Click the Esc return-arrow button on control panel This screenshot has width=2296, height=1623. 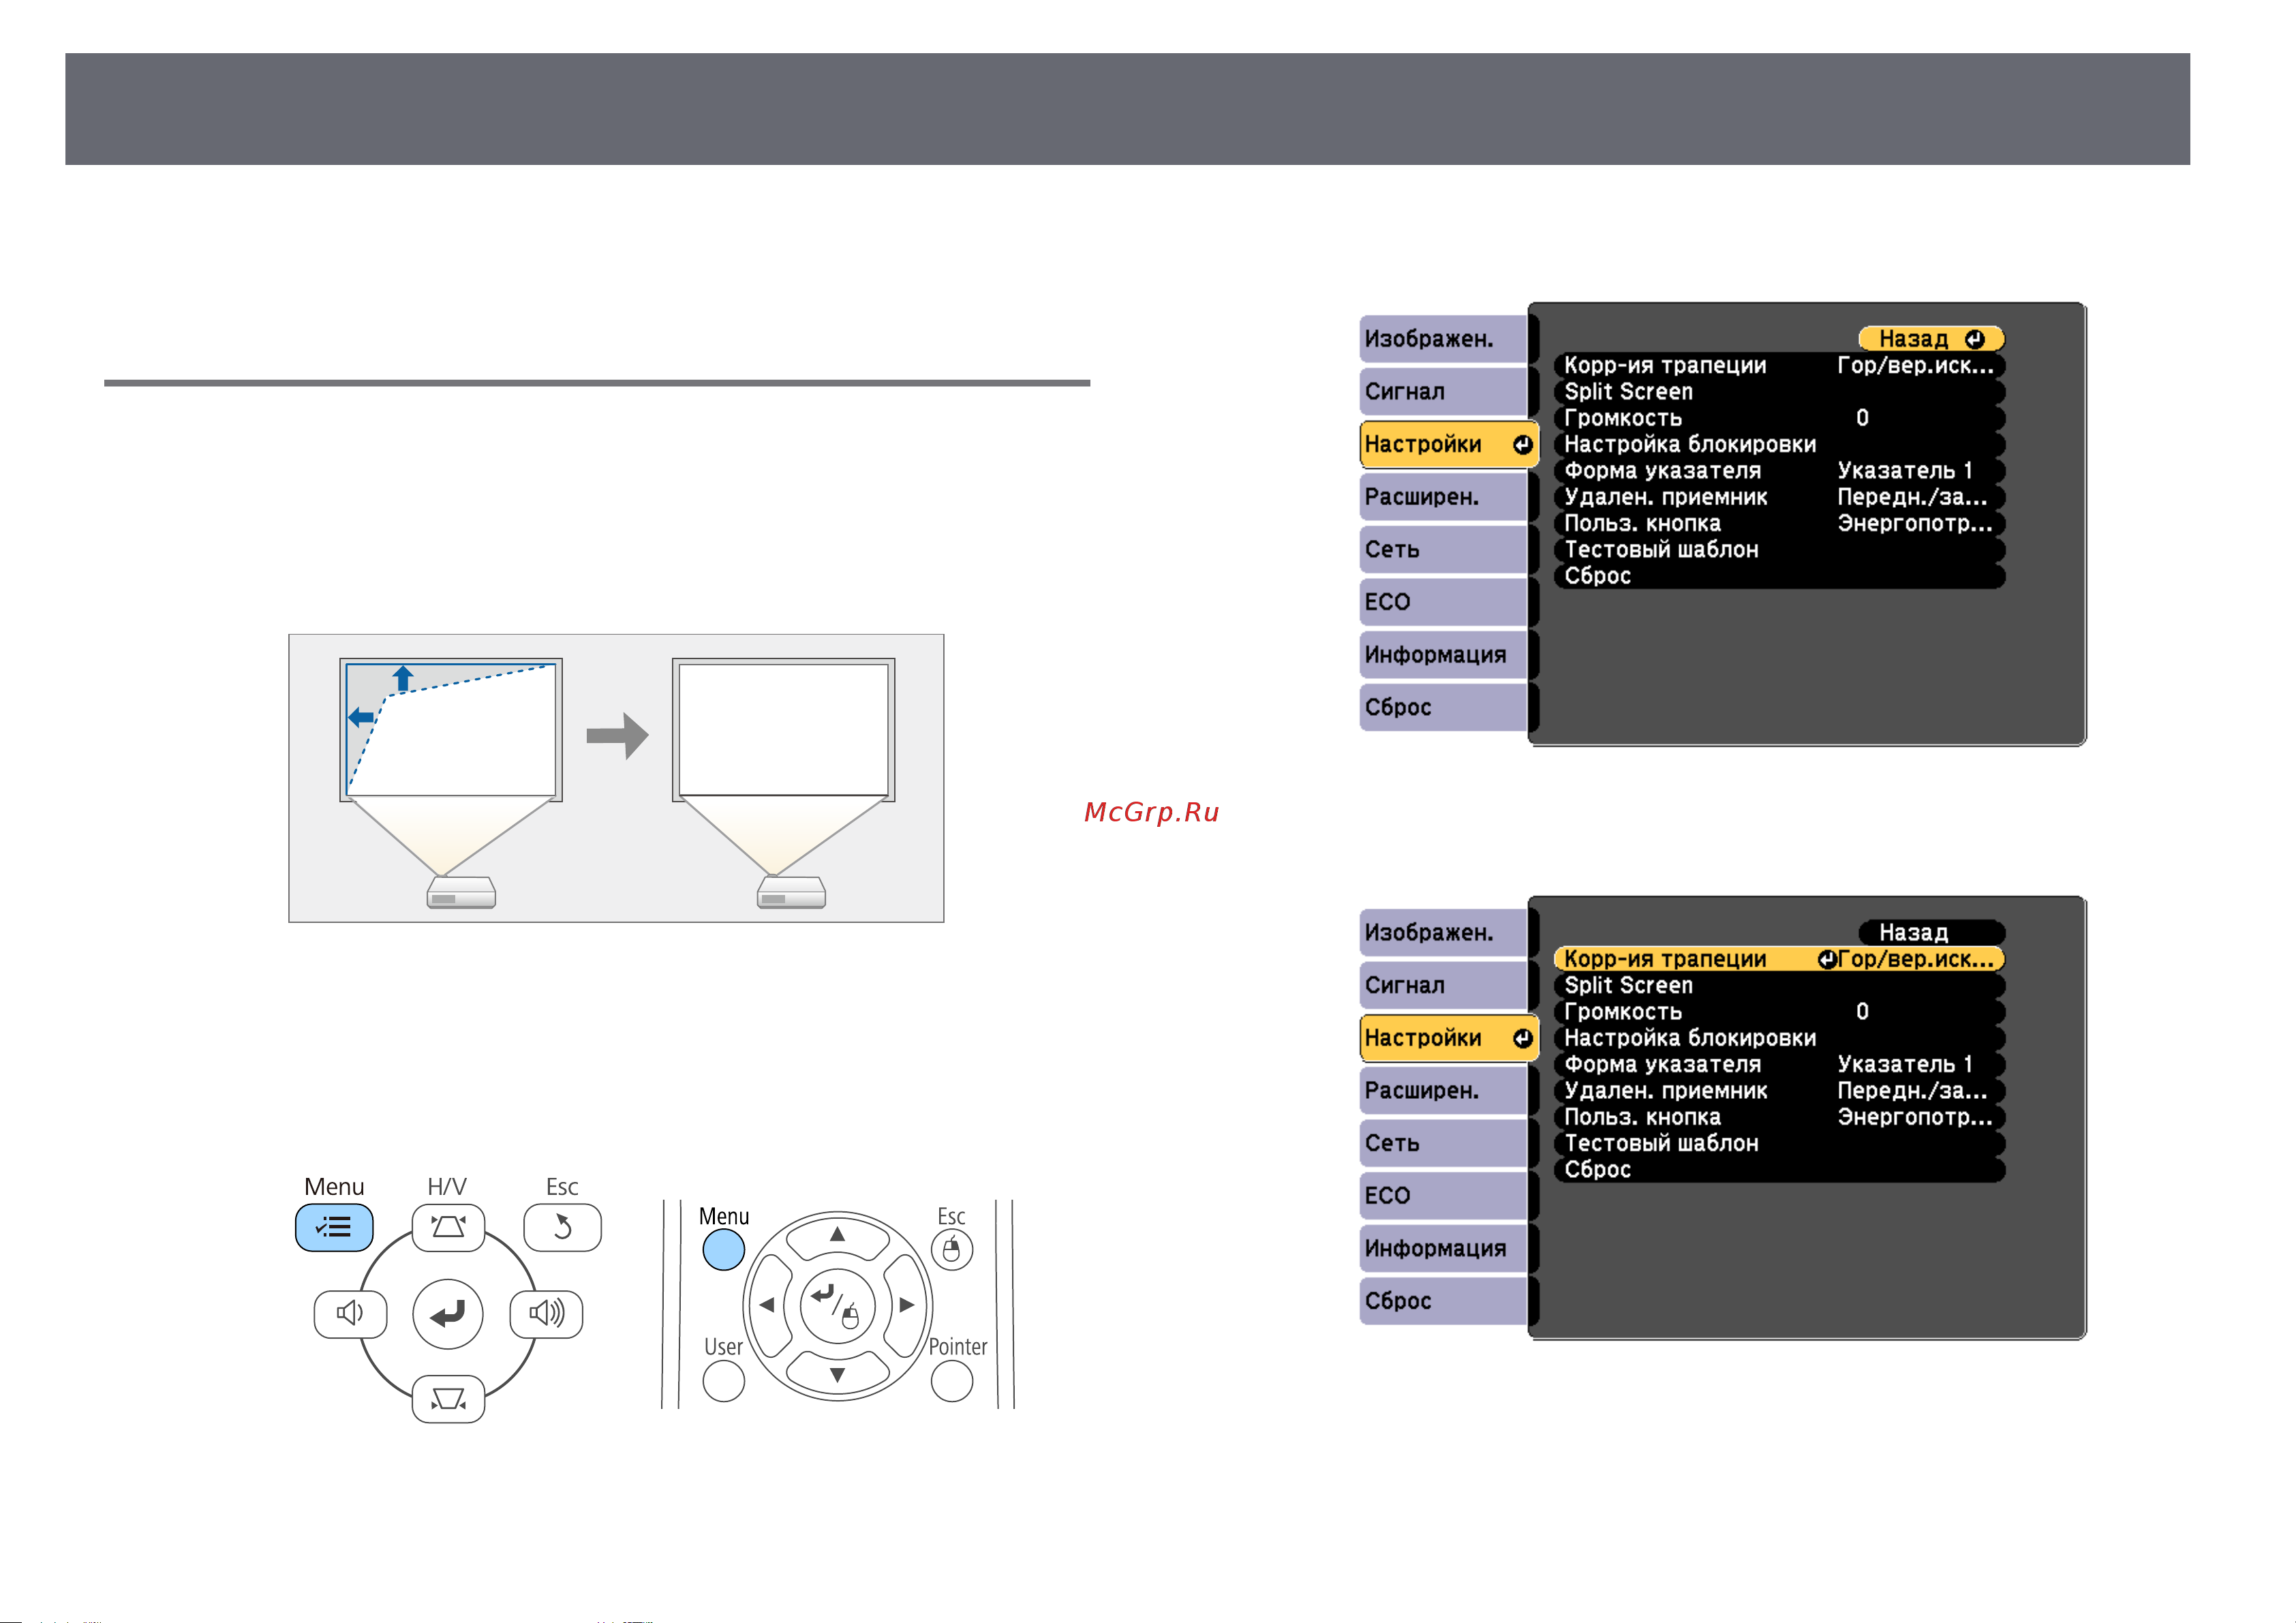pyautogui.click(x=562, y=1227)
